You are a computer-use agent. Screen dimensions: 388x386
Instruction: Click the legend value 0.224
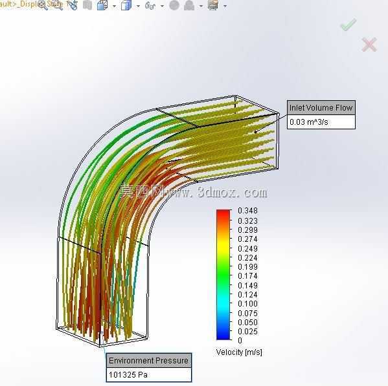247,258
